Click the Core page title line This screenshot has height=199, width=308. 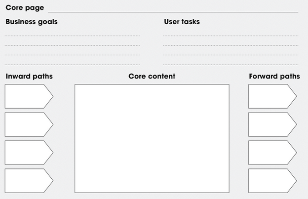click(x=173, y=11)
